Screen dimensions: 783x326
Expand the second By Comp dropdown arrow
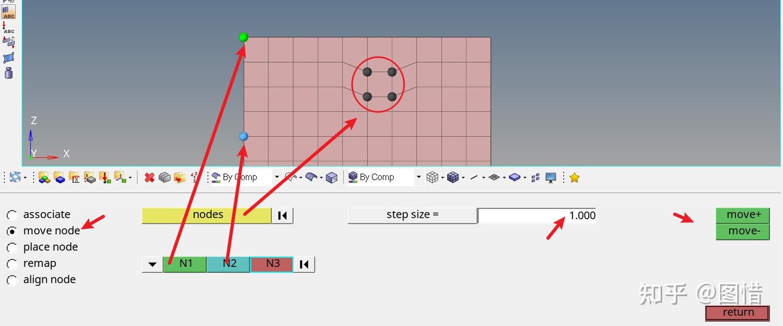[x=418, y=177]
